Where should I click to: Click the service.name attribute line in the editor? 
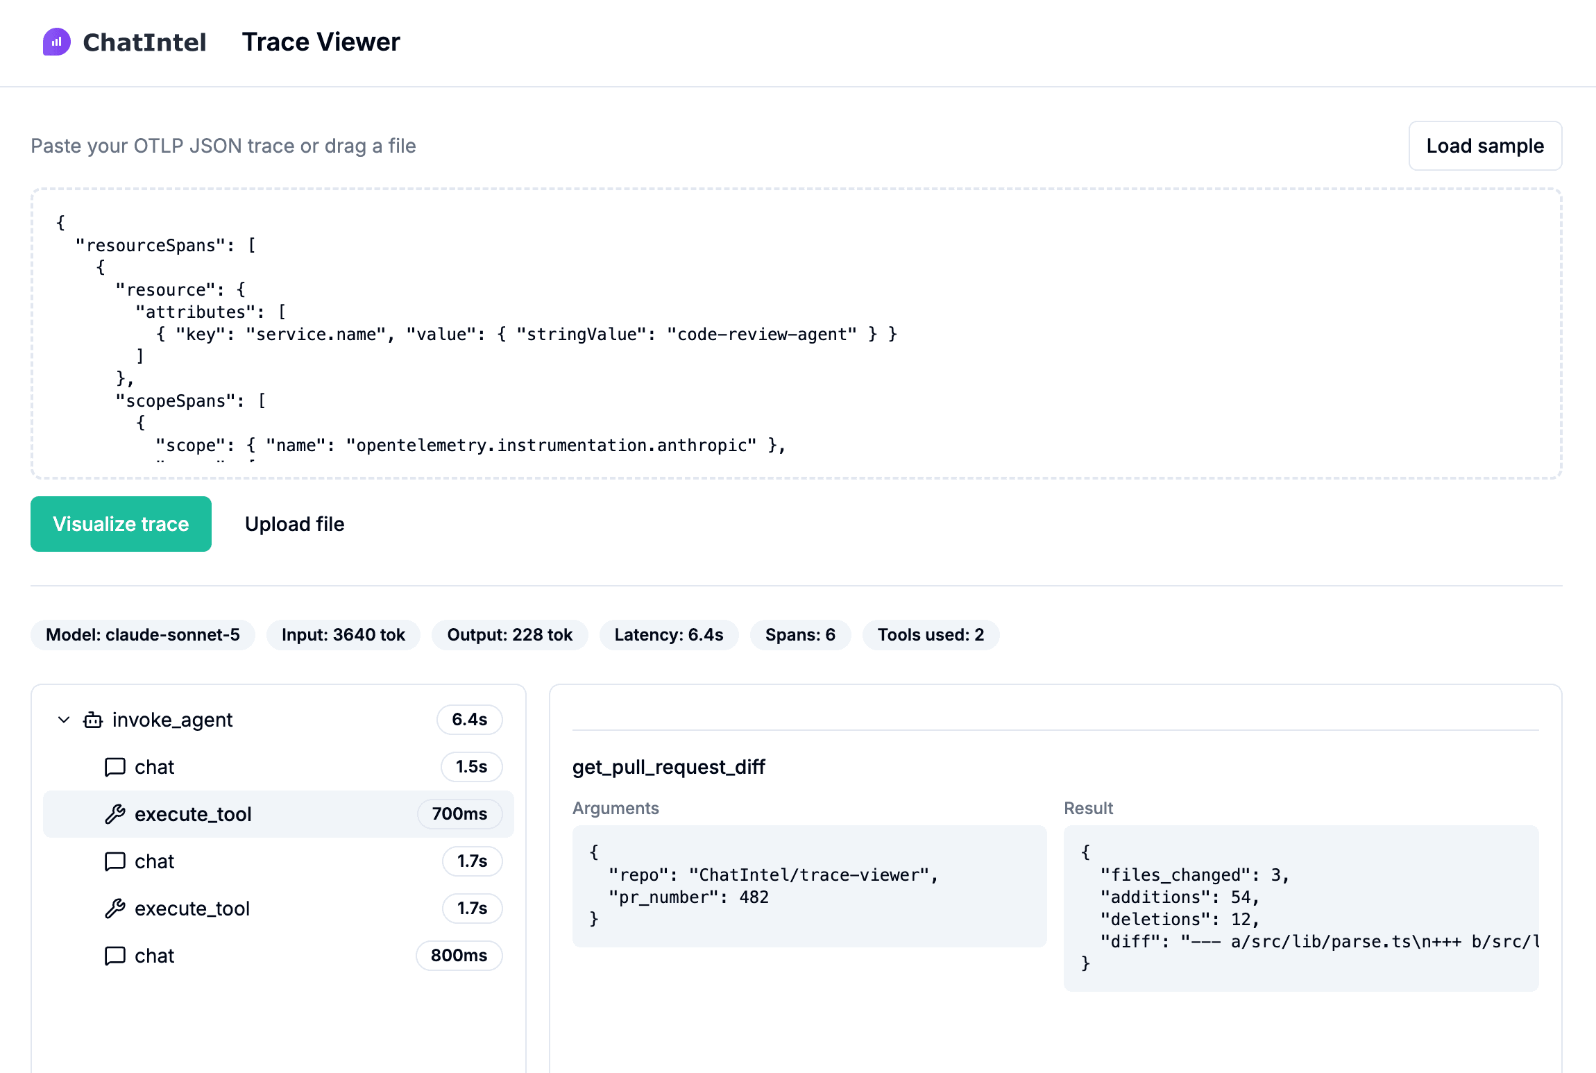pyautogui.click(x=526, y=334)
